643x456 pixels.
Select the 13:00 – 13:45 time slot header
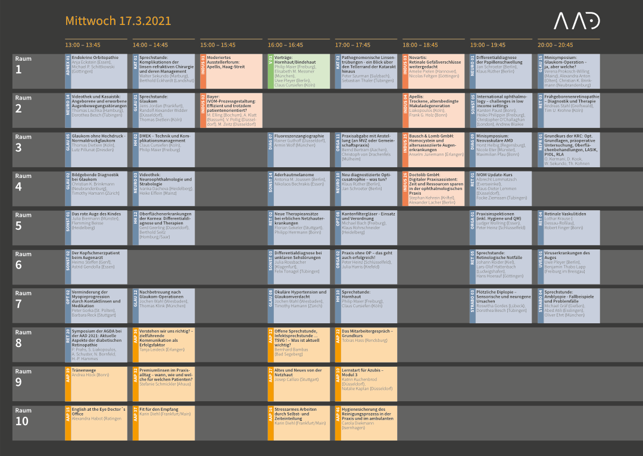[x=83, y=45]
